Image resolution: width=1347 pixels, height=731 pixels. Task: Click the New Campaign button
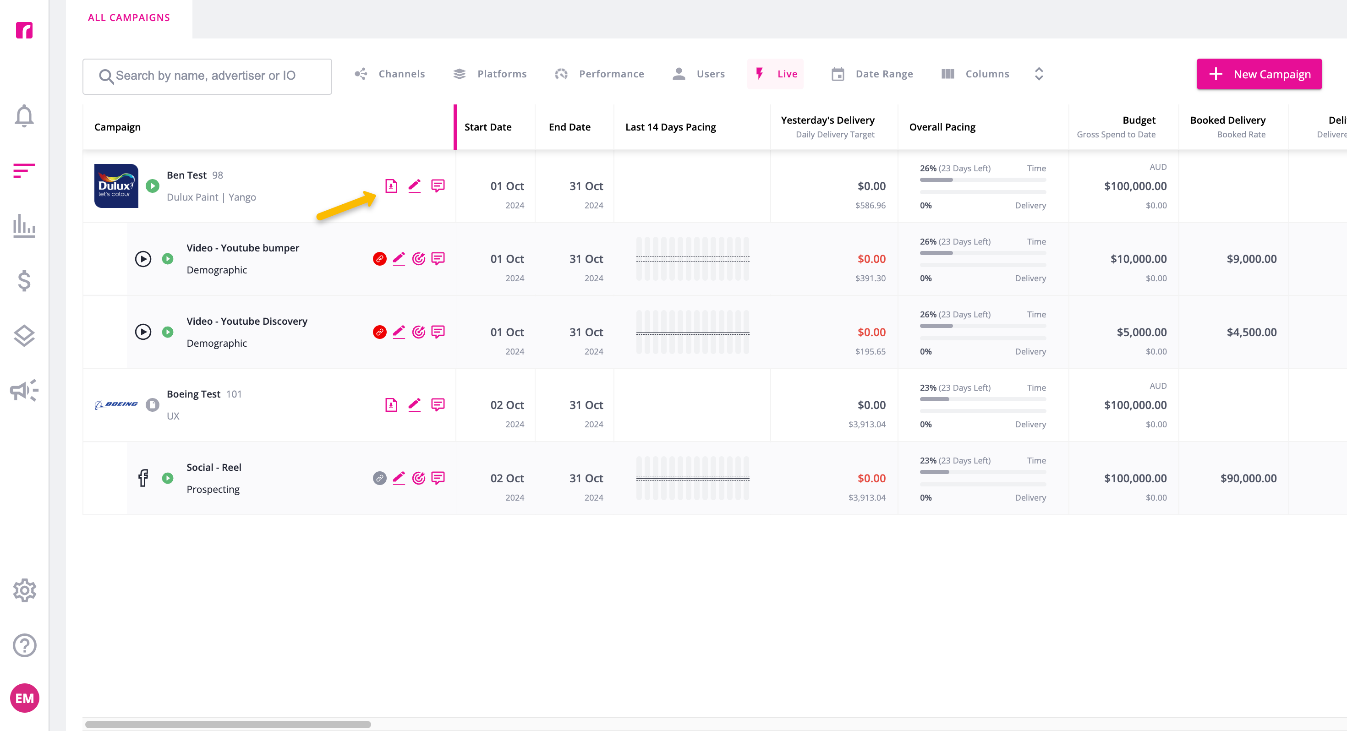point(1259,74)
